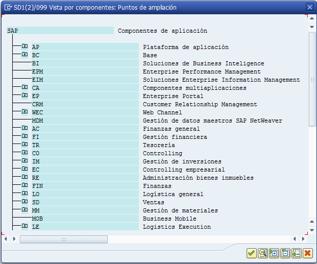Click 'Gestión de datos maestros SAP NetWeaver' text
The width and height of the screenshot is (317, 264).
[212, 121]
